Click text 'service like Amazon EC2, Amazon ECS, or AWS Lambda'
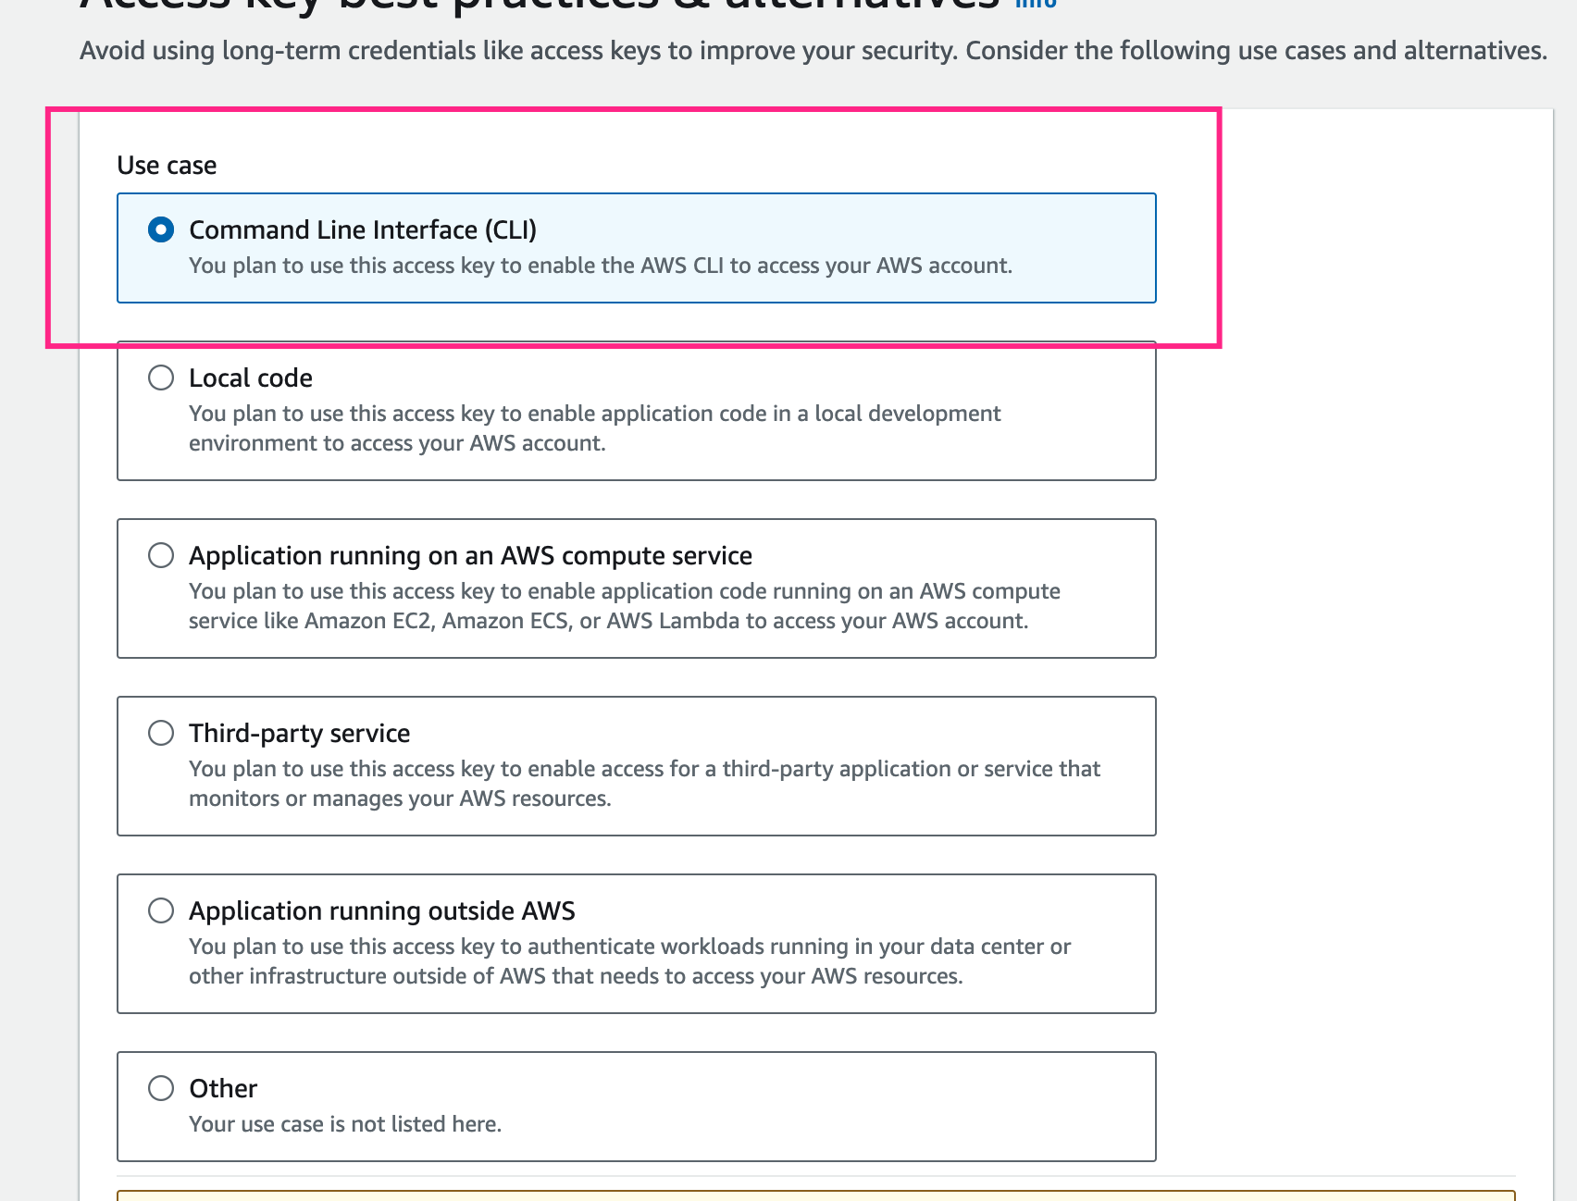The image size is (1577, 1201). (x=465, y=621)
